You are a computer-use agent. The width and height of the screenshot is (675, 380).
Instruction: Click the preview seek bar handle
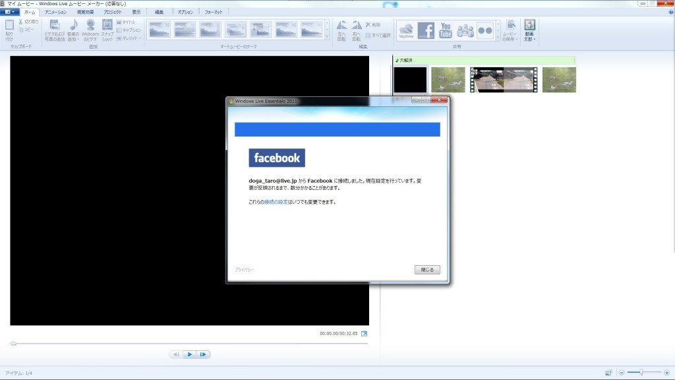tap(13, 343)
